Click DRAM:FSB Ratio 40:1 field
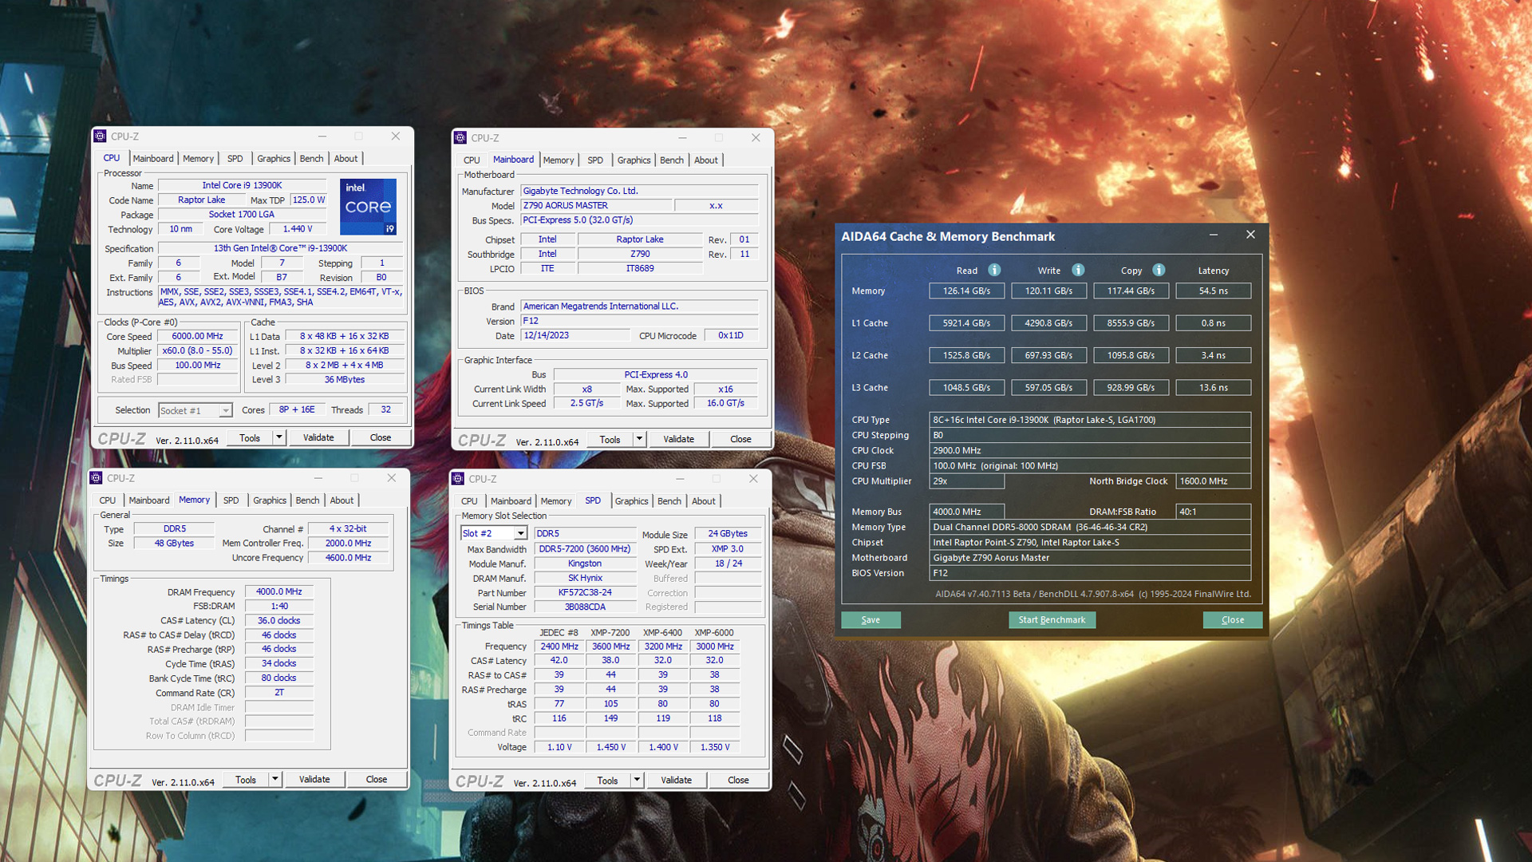 pyautogui.click(x=1213, y=512)
